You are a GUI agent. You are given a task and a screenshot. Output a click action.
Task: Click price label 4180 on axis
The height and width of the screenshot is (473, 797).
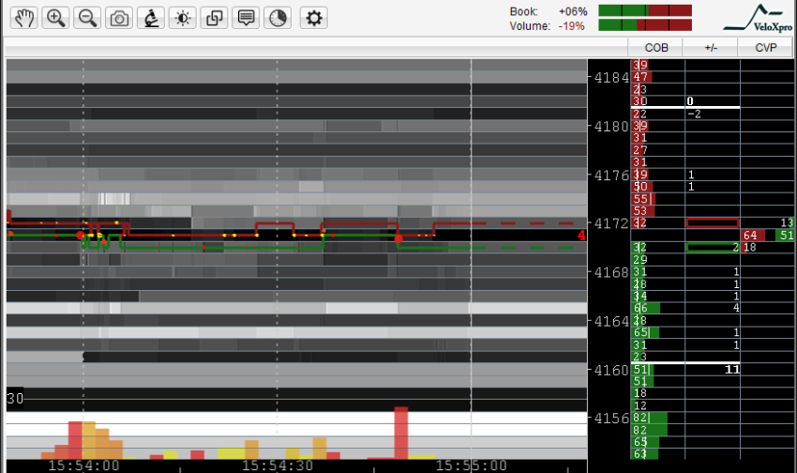pyautogui.click(x=611, y=126)
